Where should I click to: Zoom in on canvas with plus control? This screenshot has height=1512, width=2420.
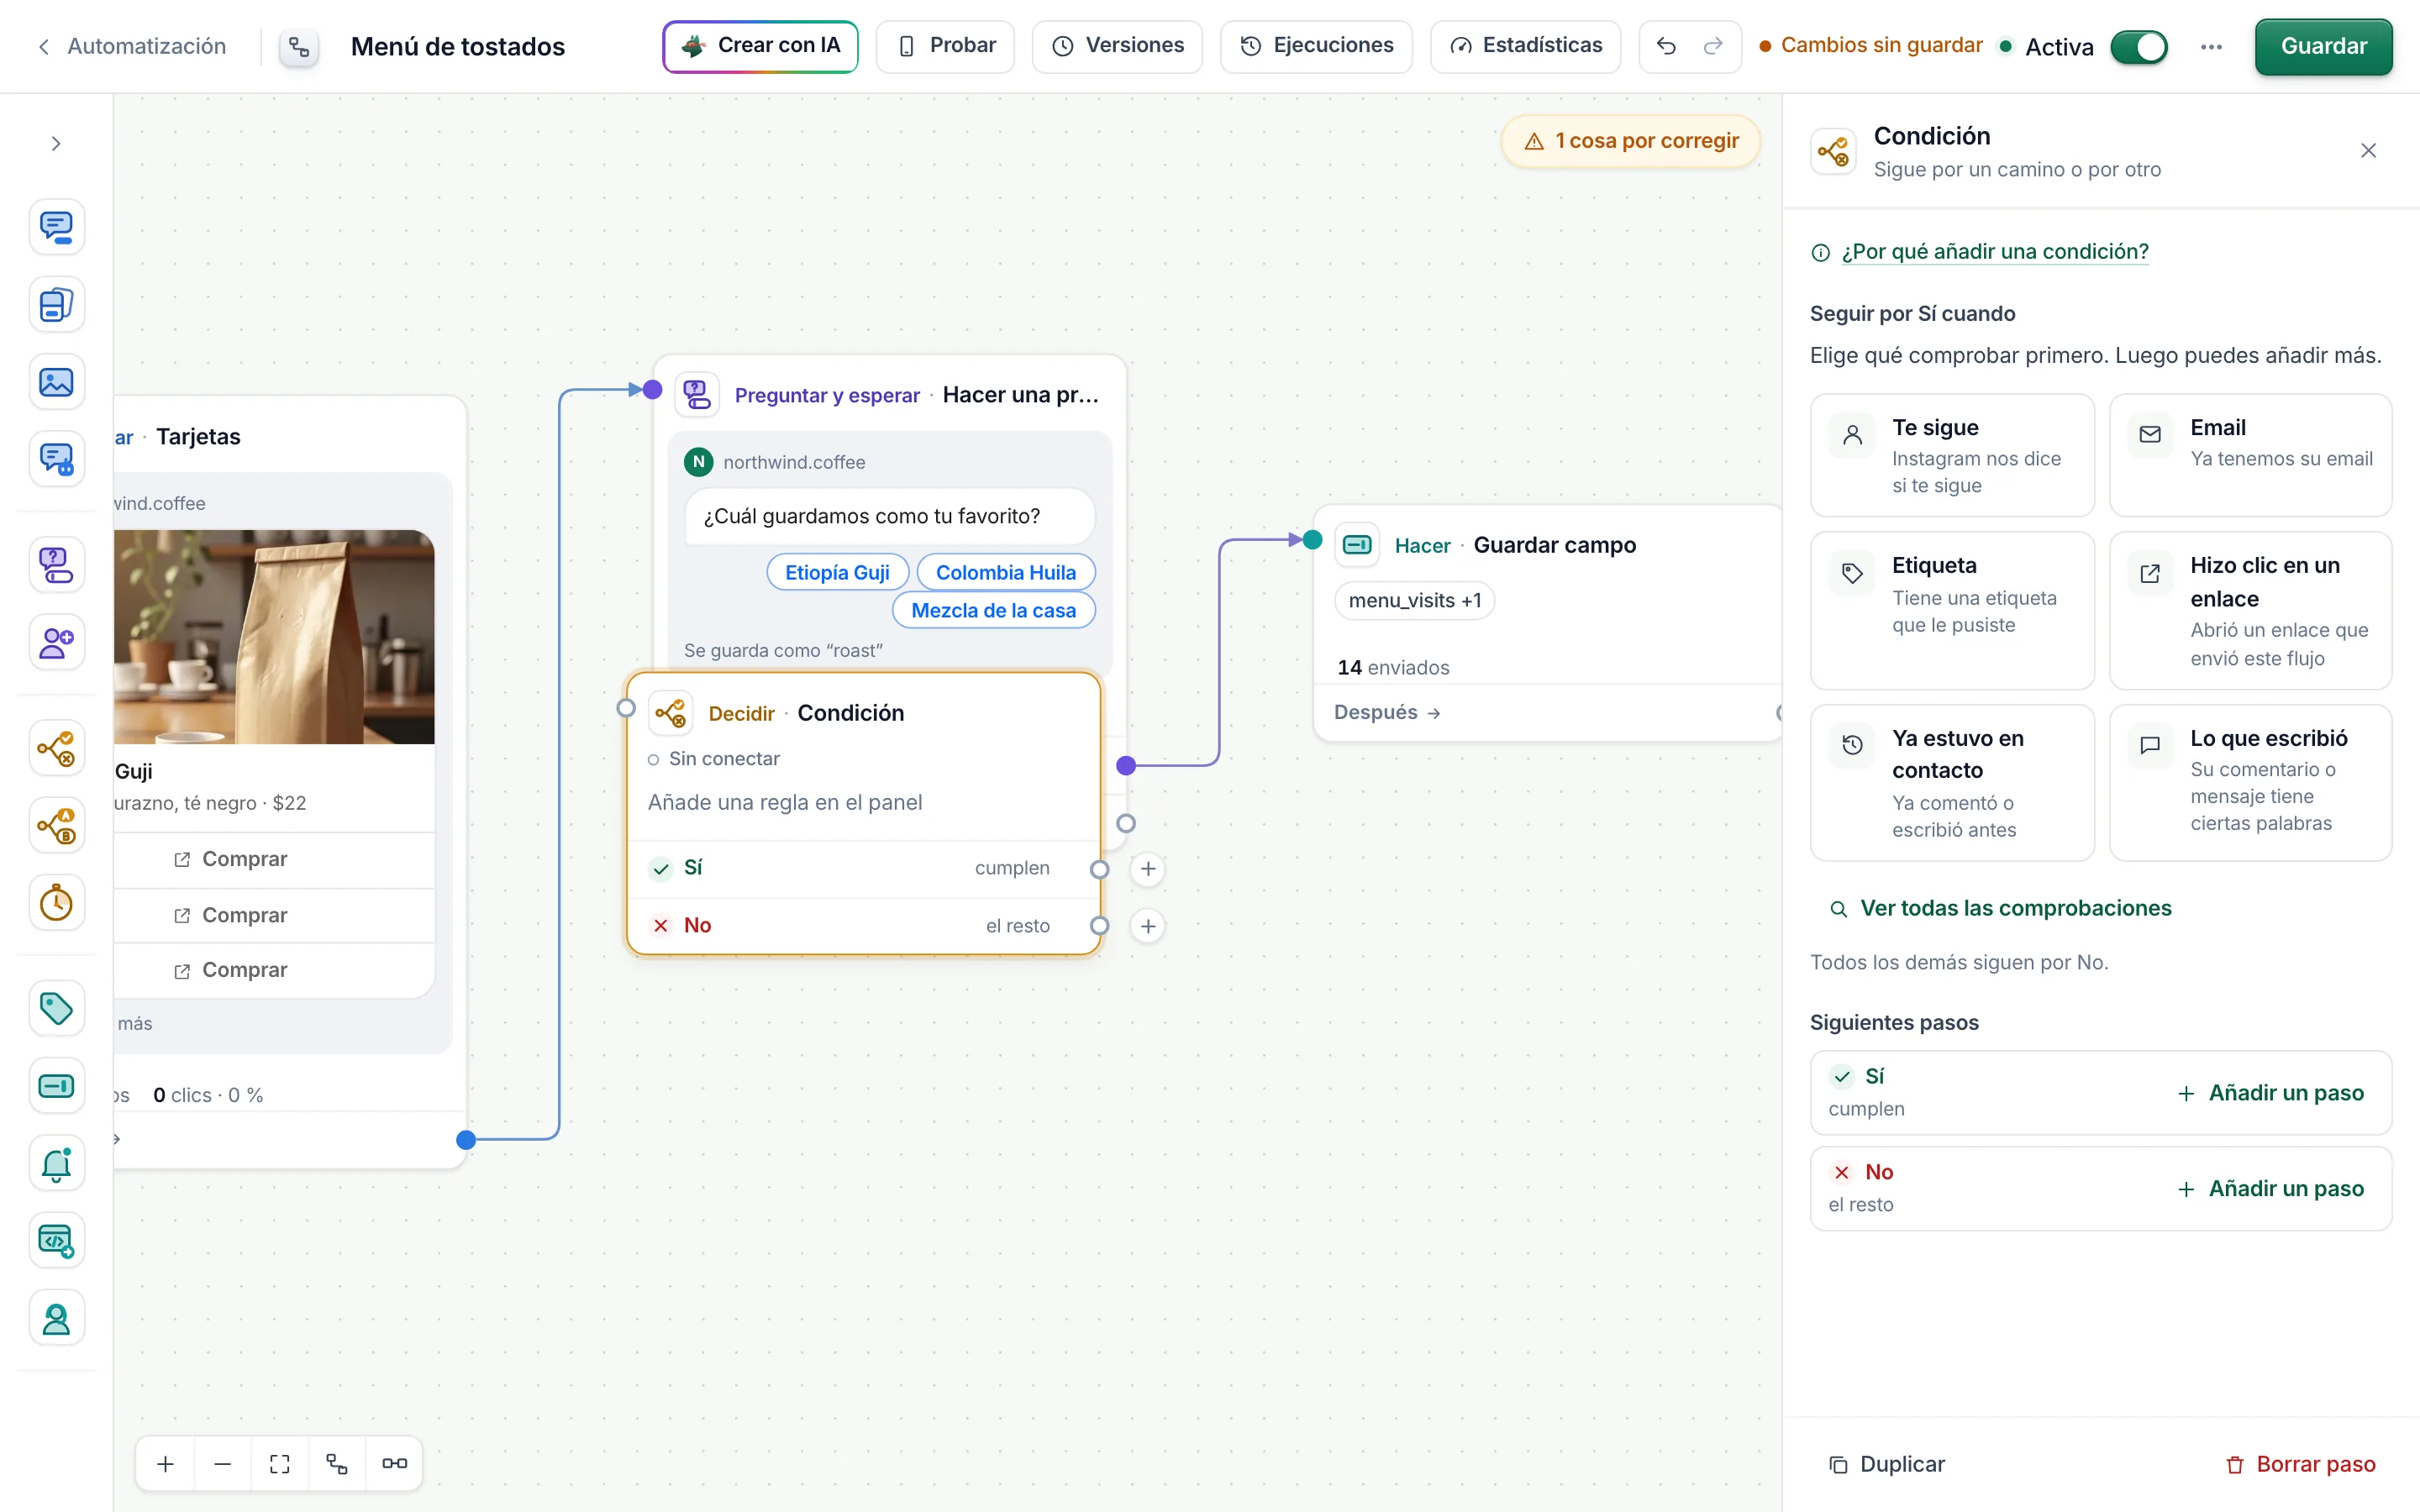click(x=166, y=1464)
